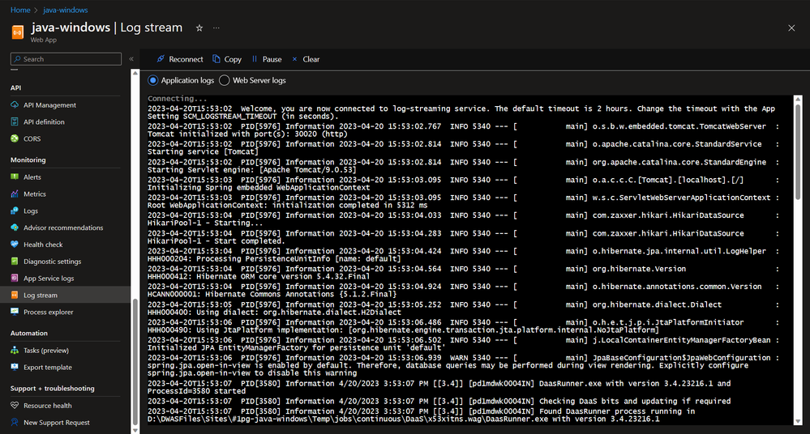Open the java-windows breadcrumb link

(x=65, y=10)
